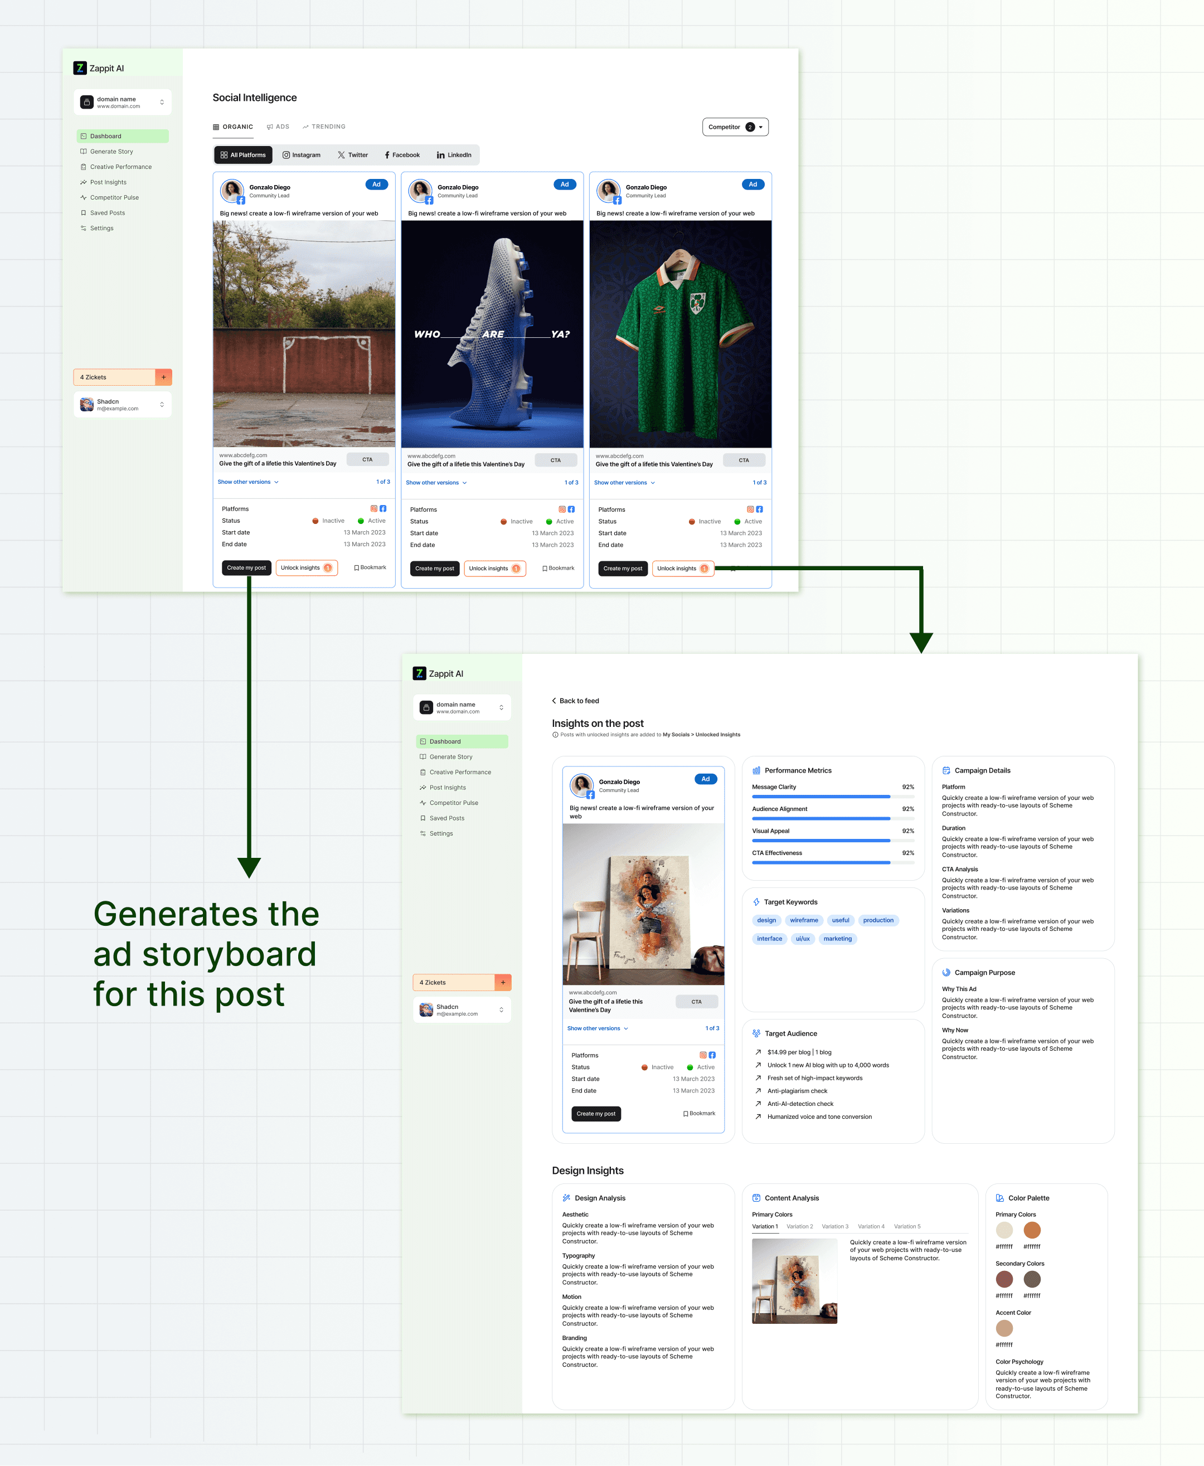Click the Instagram filter icon

286,156
